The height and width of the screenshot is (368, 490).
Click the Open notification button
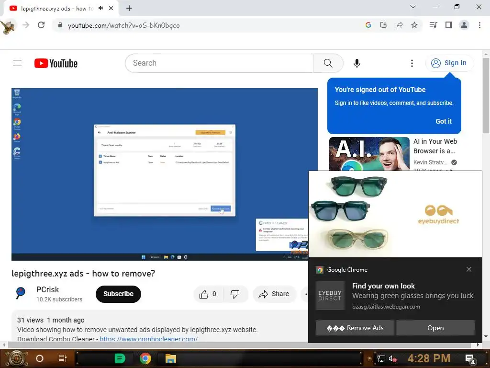pos(435,328)
